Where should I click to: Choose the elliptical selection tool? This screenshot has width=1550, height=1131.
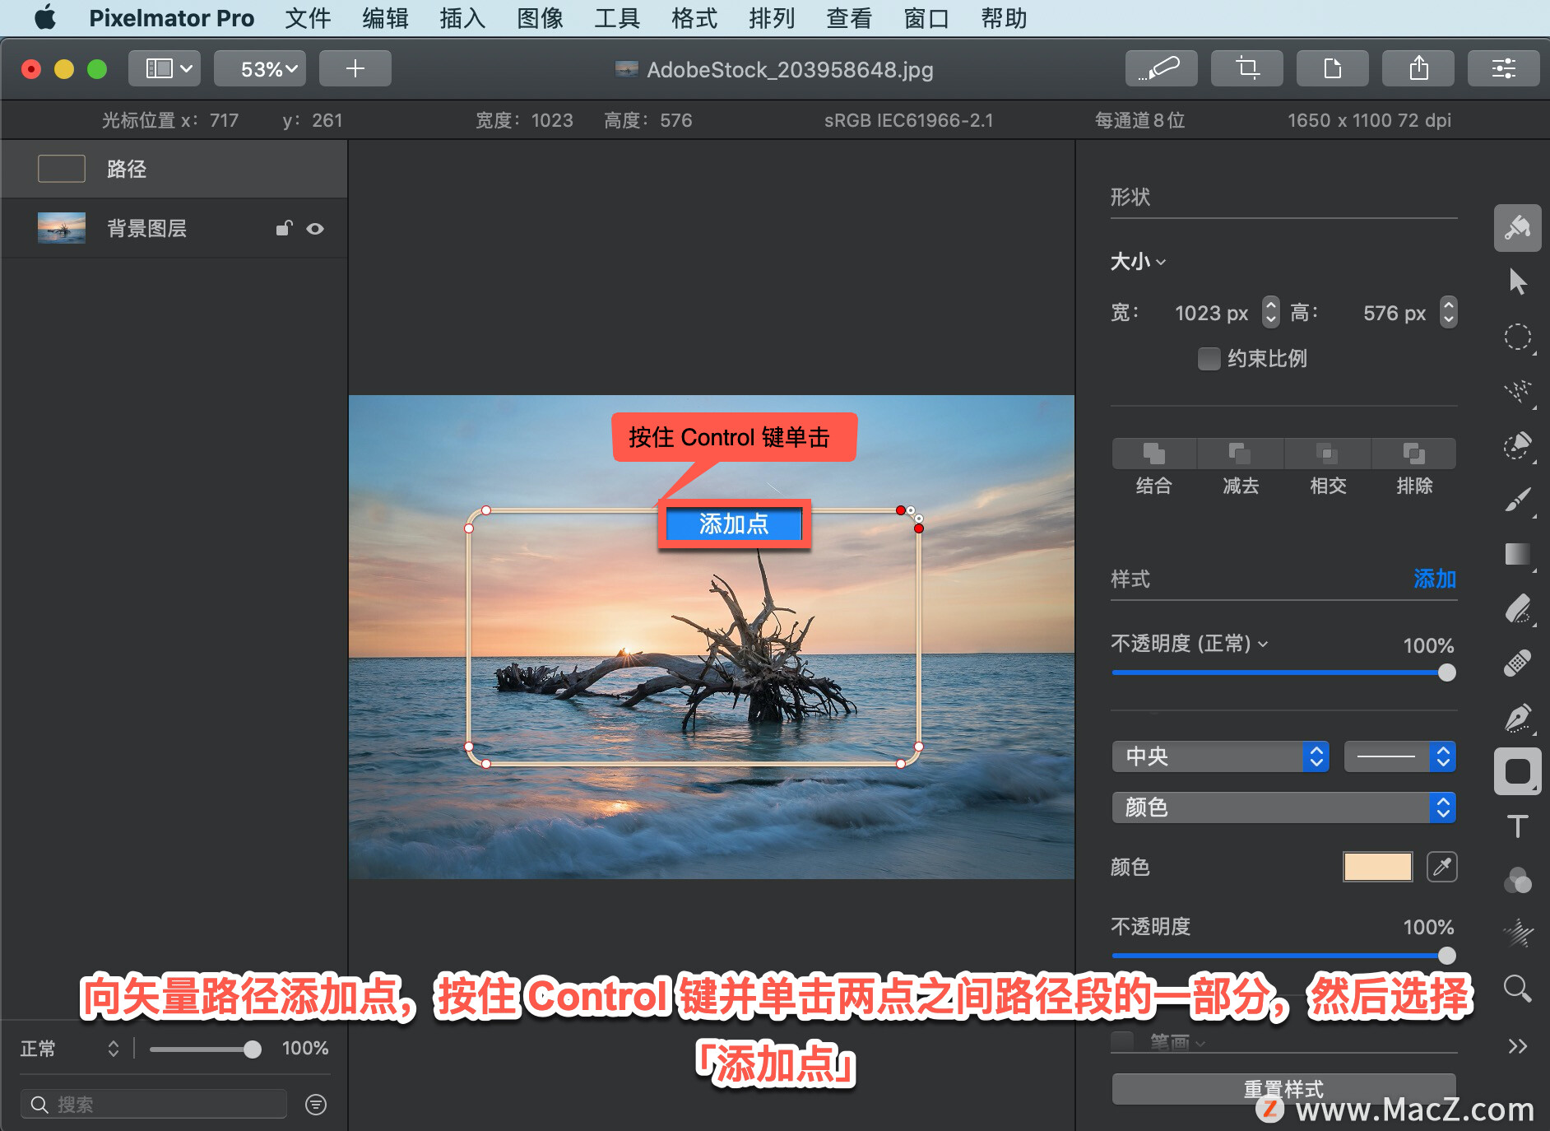tap(1517, 337)
